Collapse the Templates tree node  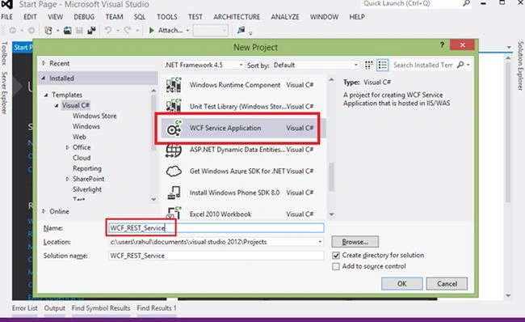tap(46, 95)
